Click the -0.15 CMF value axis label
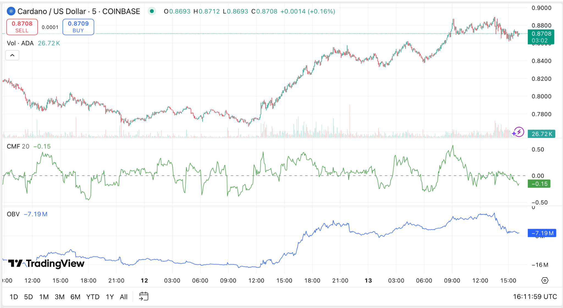 [539, 184]
